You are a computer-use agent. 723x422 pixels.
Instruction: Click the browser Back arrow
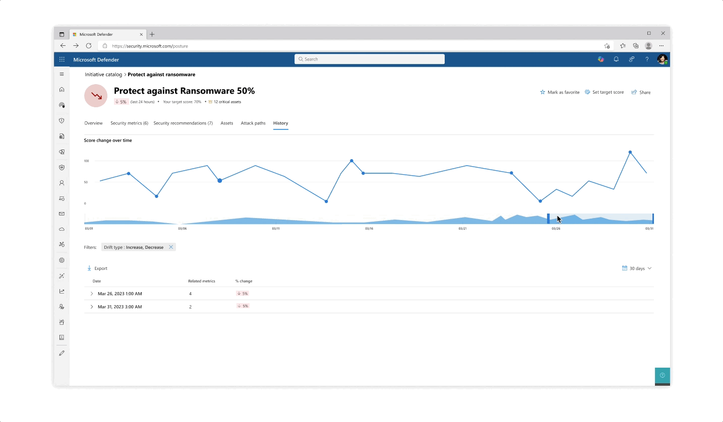pyautogui.click(x=63, y=45)
